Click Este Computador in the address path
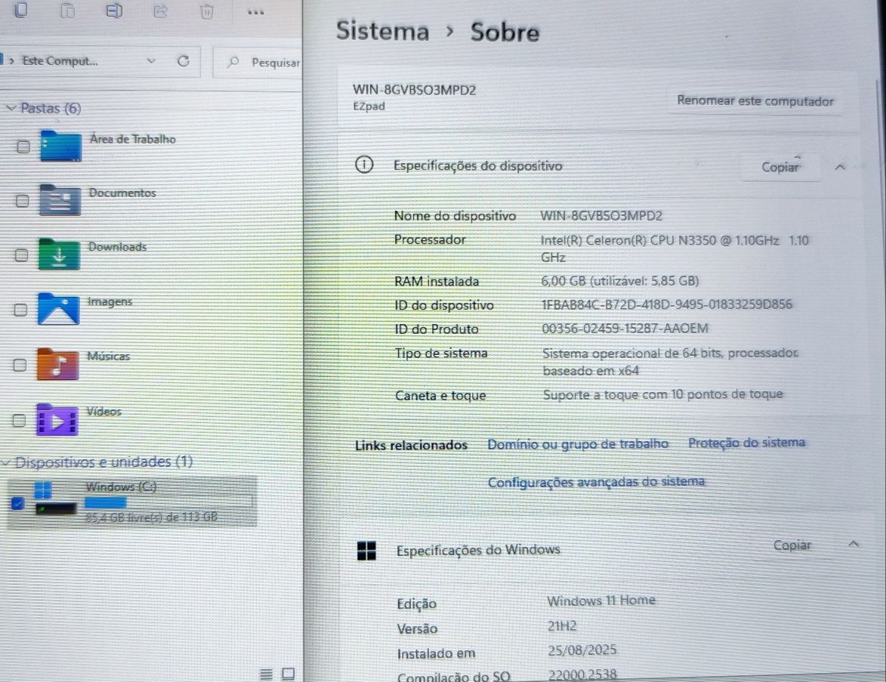The image size is (886, 682). 60,60
